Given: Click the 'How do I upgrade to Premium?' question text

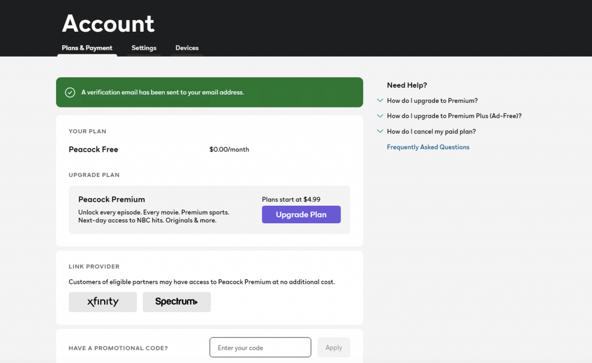Looking at the screenshot, I should click(432, 101).
